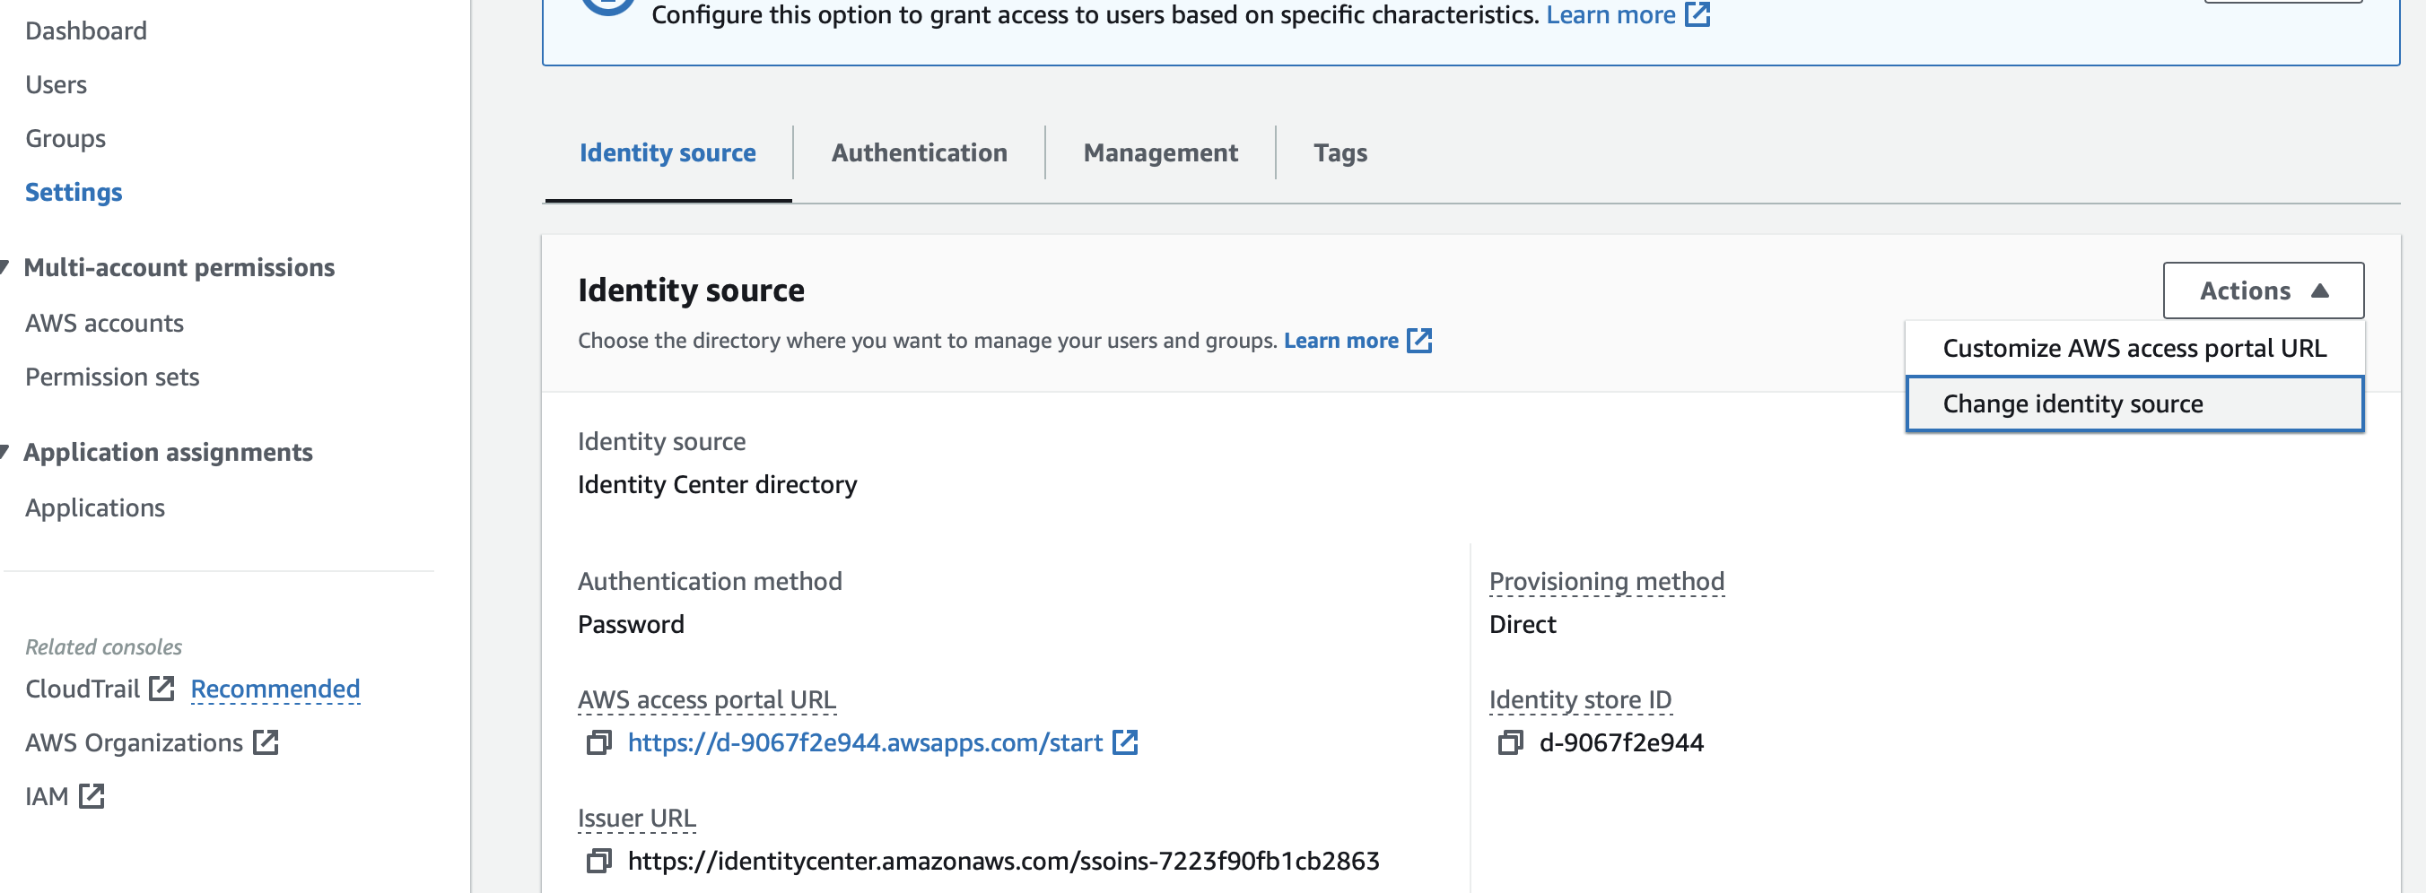Collapse the Application assignments section

(x=5, y=452)
